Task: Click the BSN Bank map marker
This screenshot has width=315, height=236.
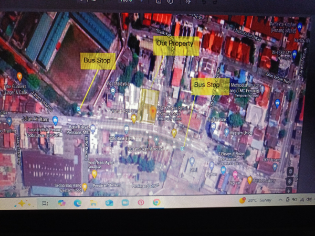Action: point(127,128)
